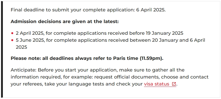The image size is (221, 99).
Task: Click the '19 January 2025' date text
Action: pyautogui.click(x=164, y=33)
